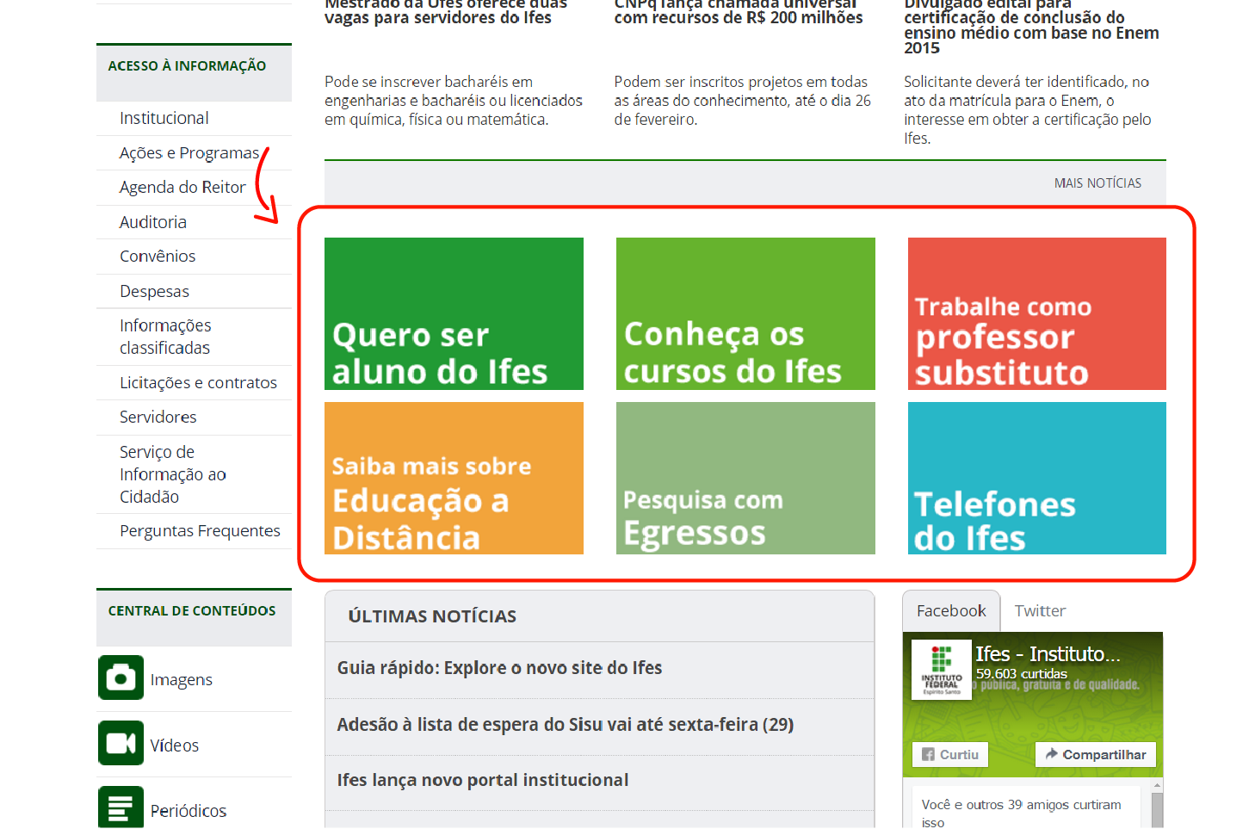Open the Auditoria page

153,221
